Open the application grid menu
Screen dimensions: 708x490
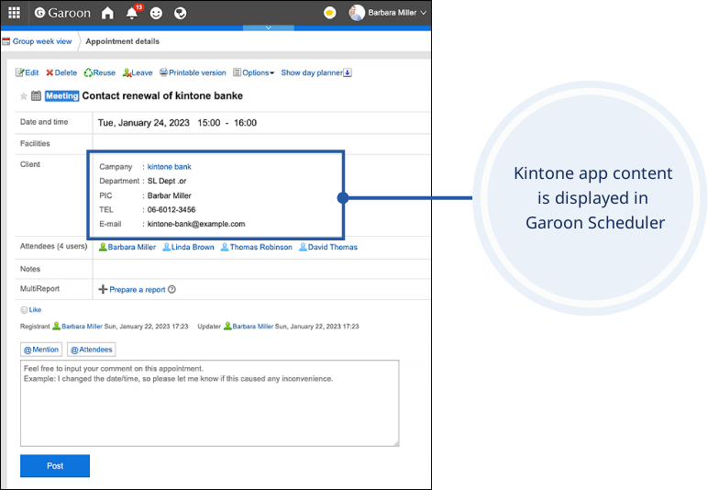tap(14, 13)
